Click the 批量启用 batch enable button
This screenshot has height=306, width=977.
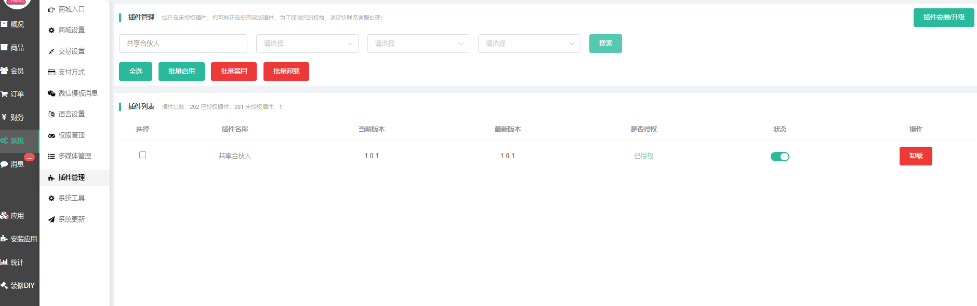coord(181,72)
